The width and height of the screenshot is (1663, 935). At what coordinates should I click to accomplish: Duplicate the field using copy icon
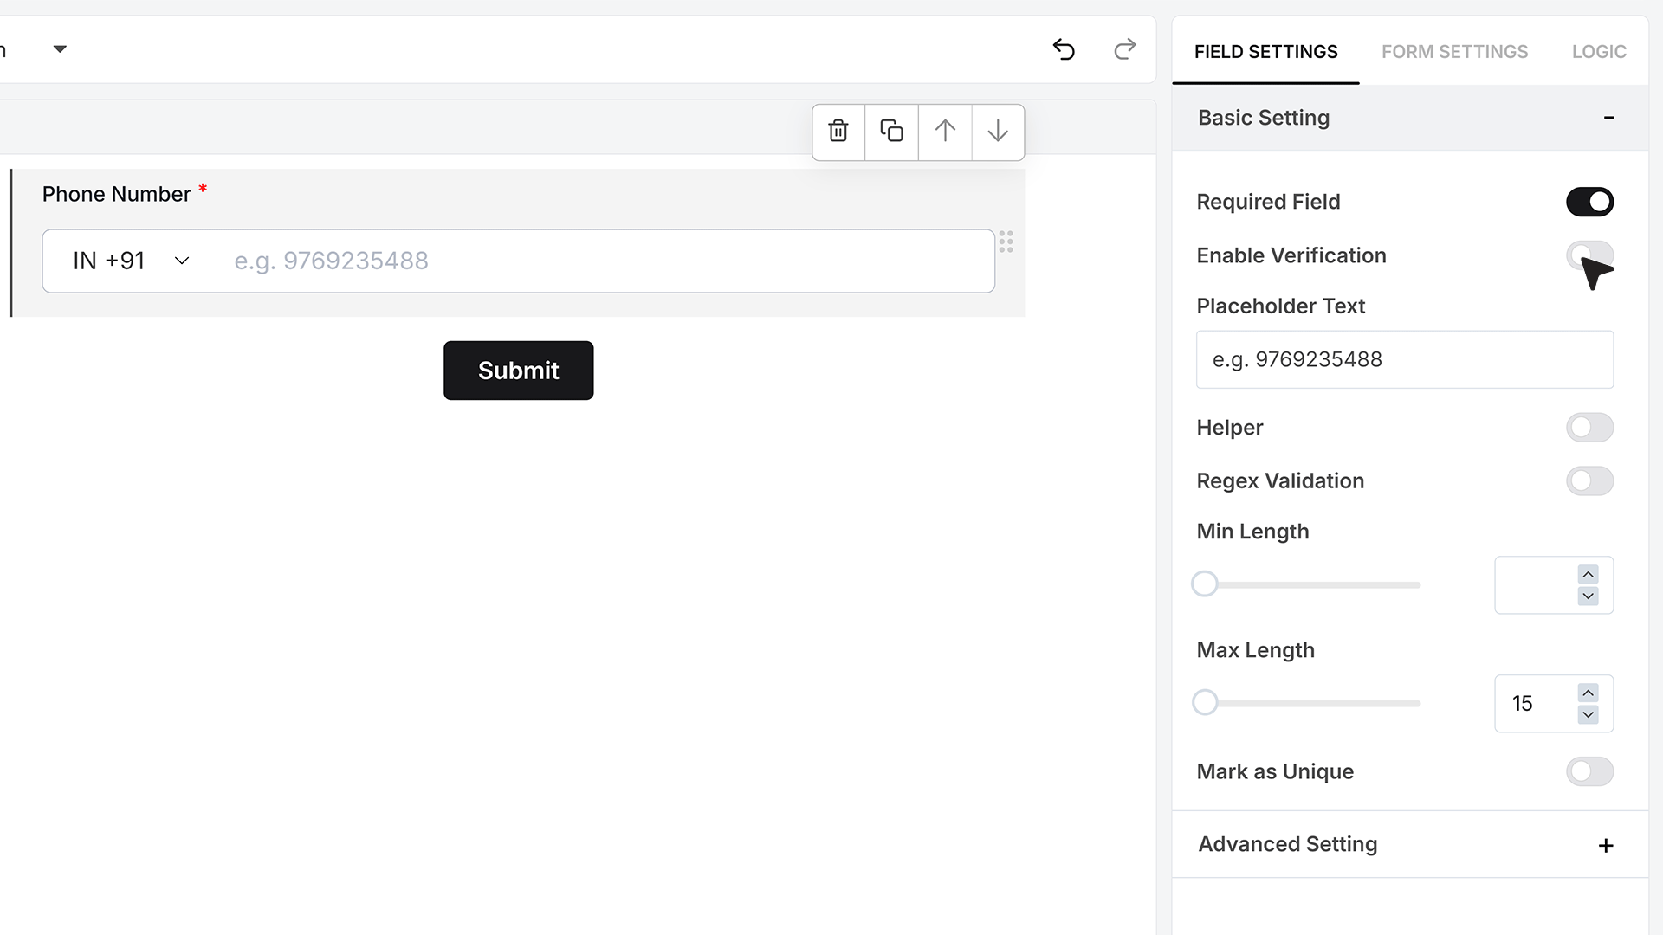[891, 132]
